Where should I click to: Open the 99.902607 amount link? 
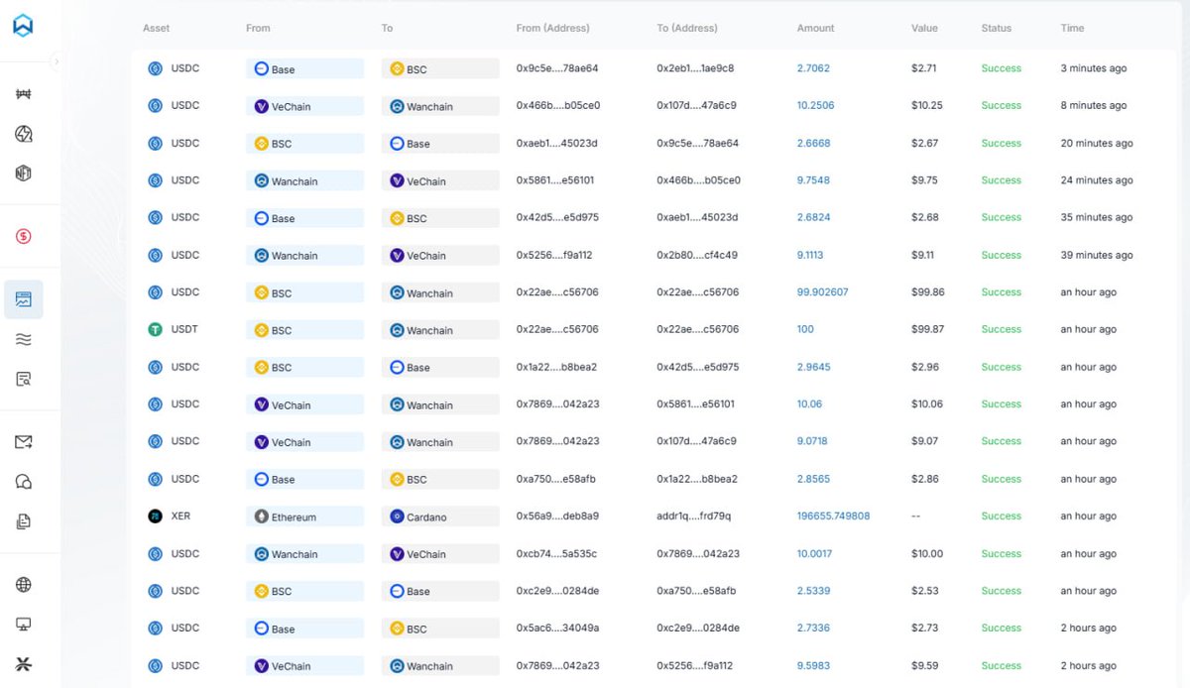click(x=823, y=292)
